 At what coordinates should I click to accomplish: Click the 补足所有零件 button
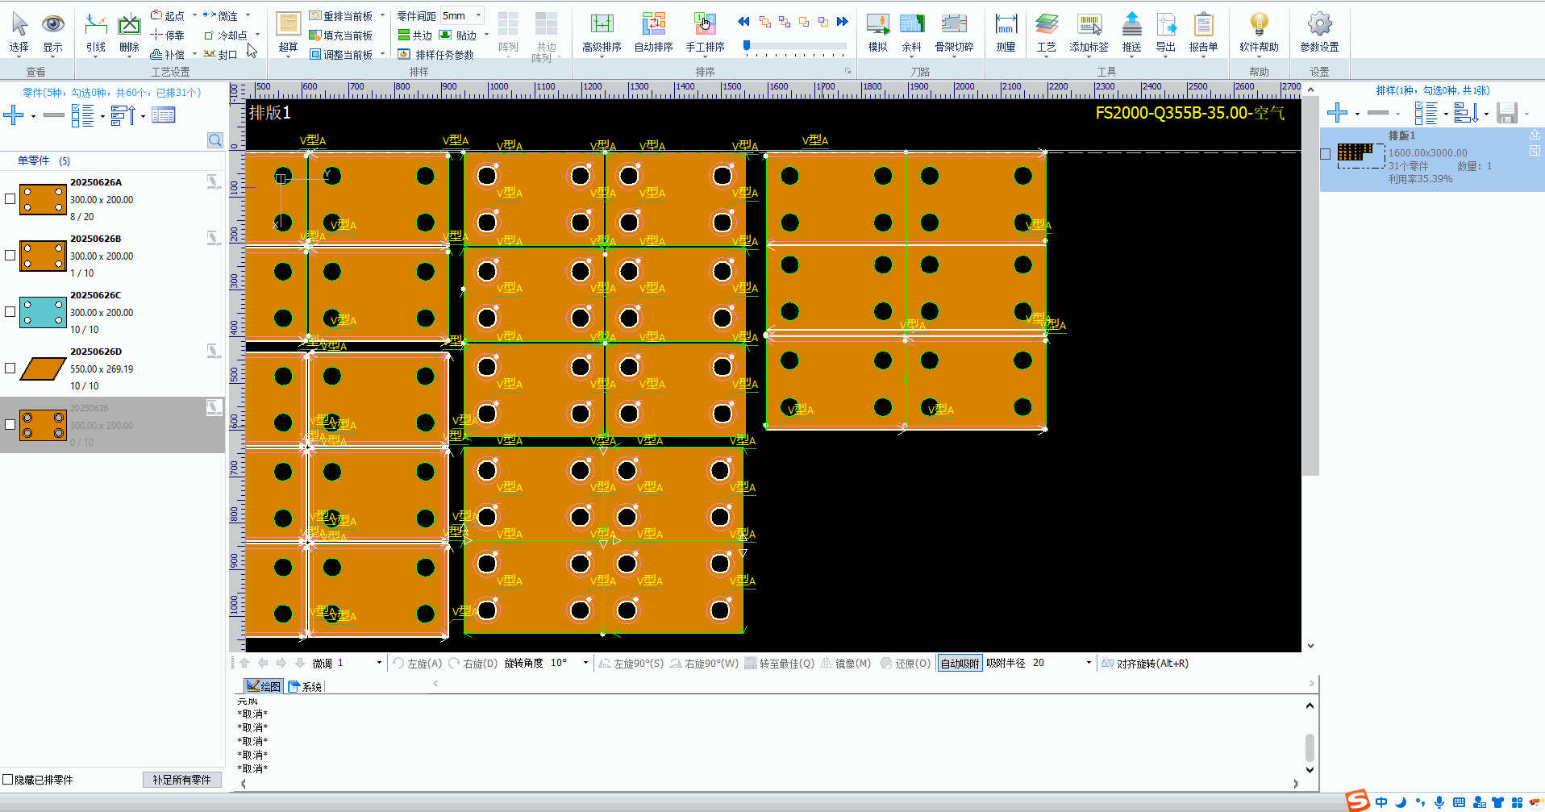(181, 780)
